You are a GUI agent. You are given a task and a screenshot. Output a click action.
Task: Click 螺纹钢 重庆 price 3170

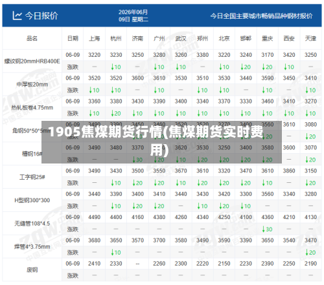268,55
